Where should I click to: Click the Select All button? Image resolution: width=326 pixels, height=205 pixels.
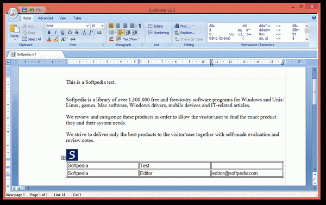[32, 39]
